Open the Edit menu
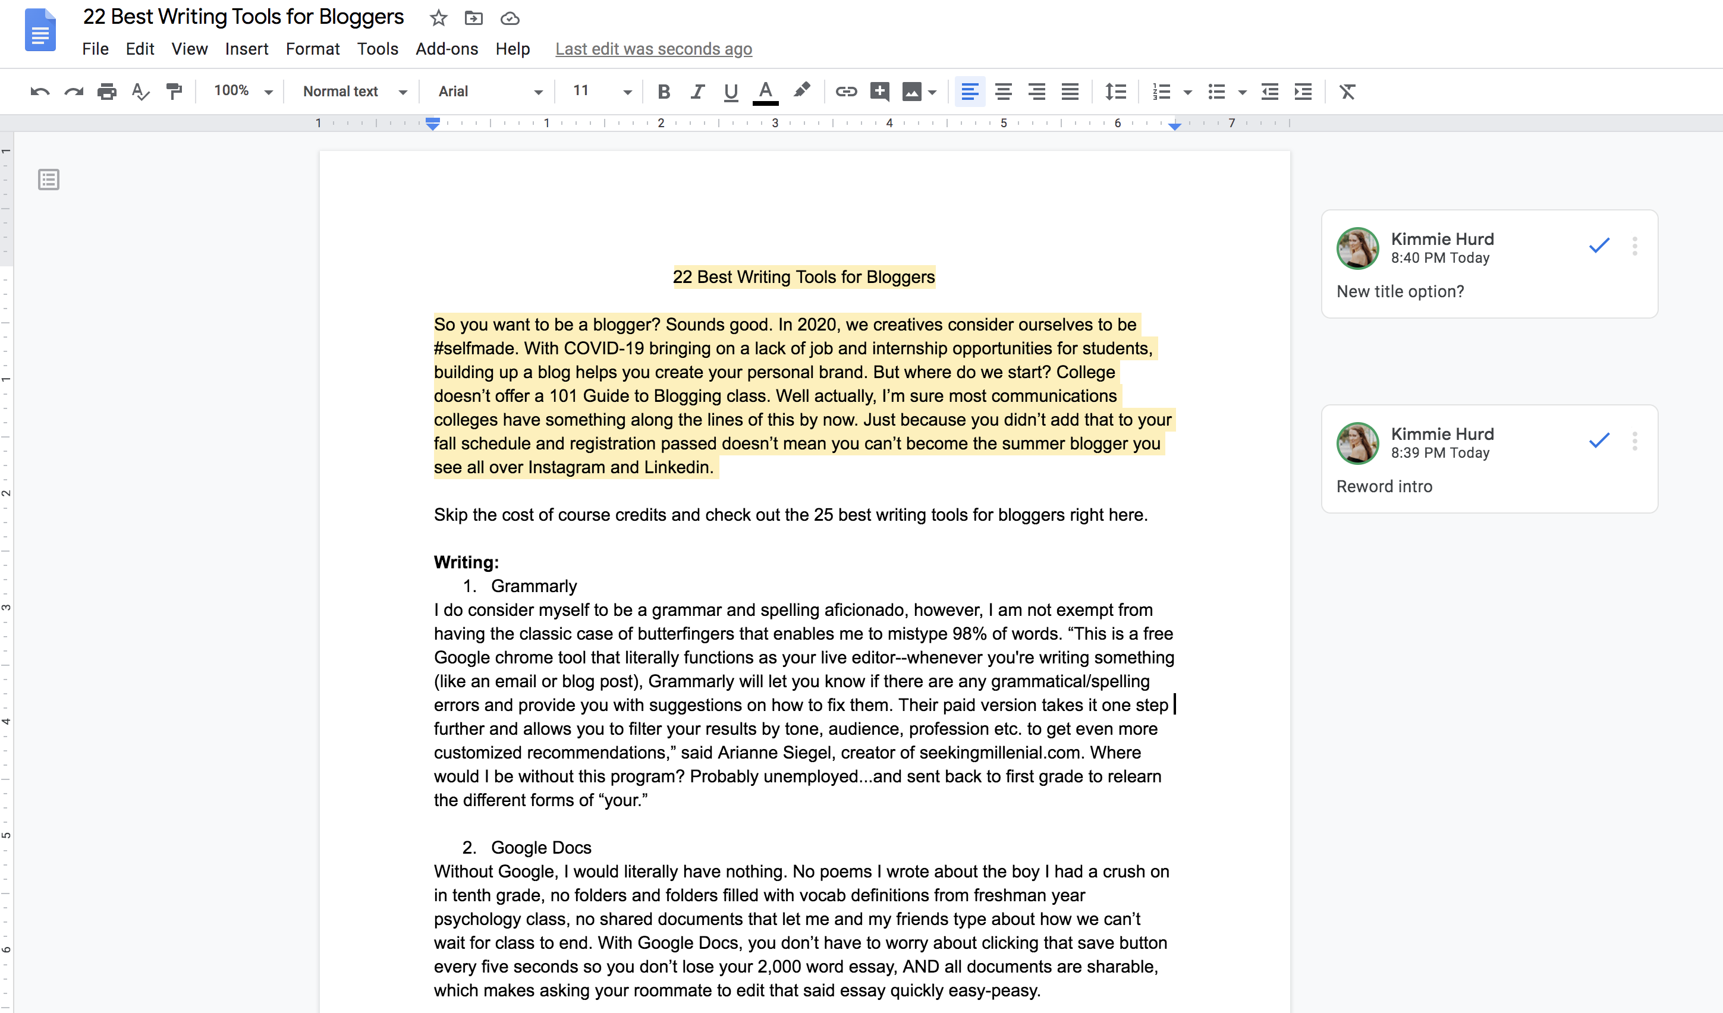Viewport: 1723px width, 1013px height. tap(140, 49)
